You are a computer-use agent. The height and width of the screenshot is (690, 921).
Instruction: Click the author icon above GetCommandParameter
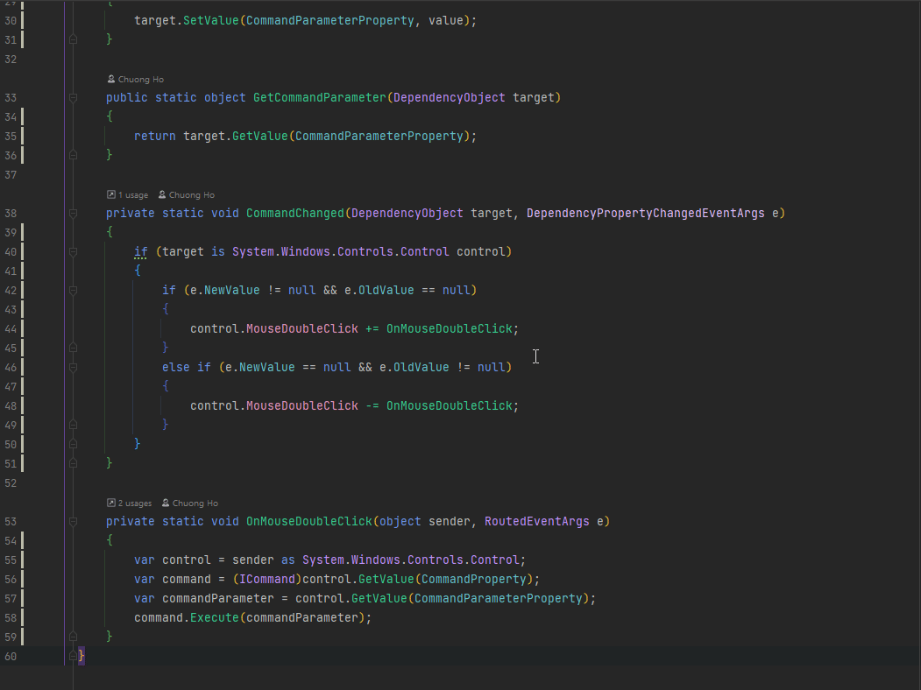[x=110, y=80]
